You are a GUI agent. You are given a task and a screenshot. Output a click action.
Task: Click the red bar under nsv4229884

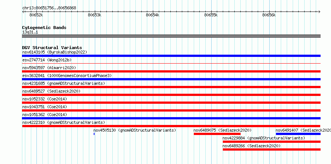pos(271,142)
